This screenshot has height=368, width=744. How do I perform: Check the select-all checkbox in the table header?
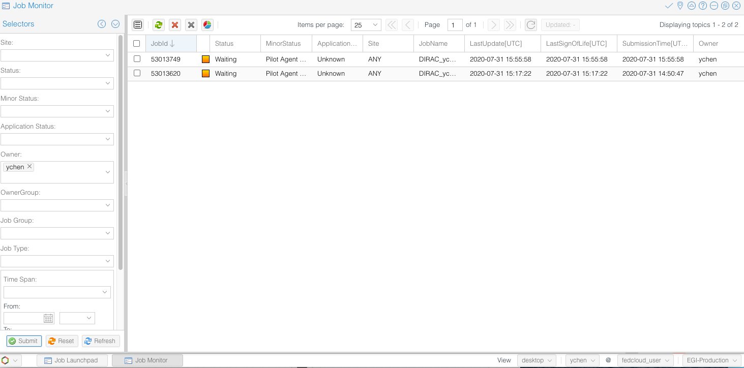coord(136,43)
